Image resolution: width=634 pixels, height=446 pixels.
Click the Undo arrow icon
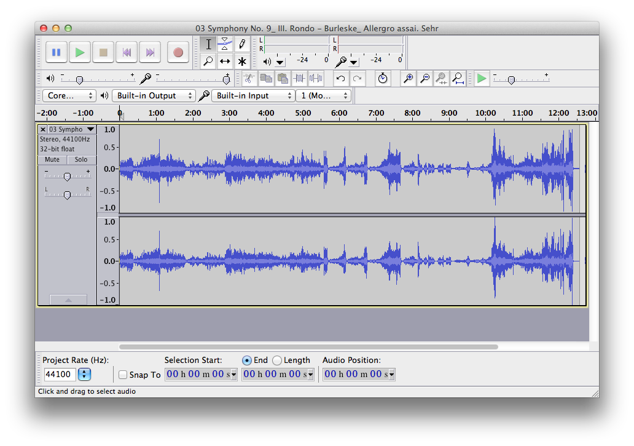(341, 78)
